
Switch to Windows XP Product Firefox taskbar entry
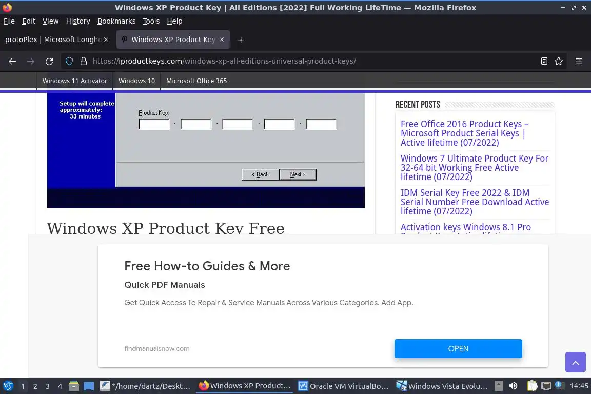click(245, 386)
